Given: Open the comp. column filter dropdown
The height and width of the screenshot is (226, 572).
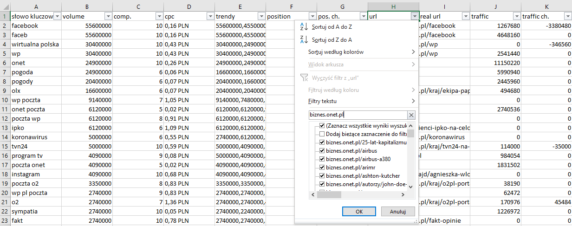Looking at the screenshot, I should click(159, 16).
